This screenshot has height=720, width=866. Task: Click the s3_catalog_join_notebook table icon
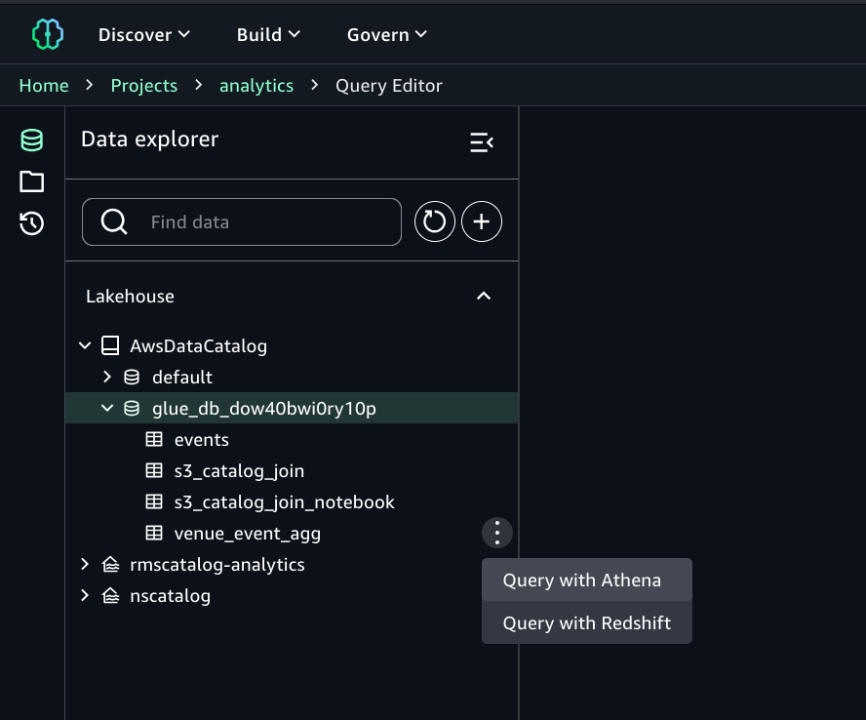pyautogui.click(x=154, y=501)
